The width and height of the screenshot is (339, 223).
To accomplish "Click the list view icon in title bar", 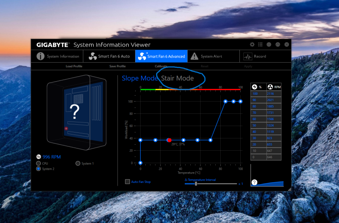I will pos(260,44).
